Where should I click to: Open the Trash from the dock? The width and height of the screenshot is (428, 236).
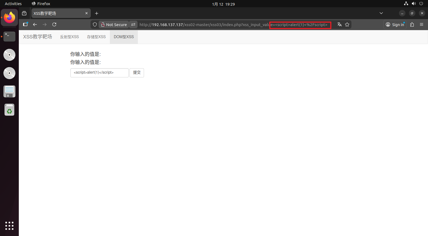click(x=9, y=110)
